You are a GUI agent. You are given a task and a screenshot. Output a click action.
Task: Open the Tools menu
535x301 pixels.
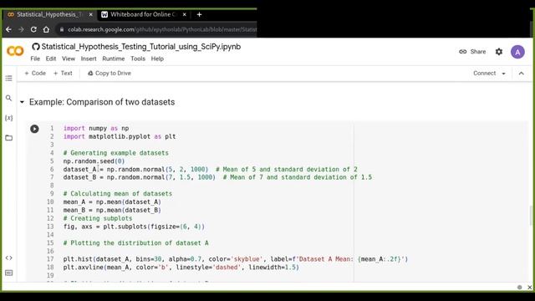(138, 59)
